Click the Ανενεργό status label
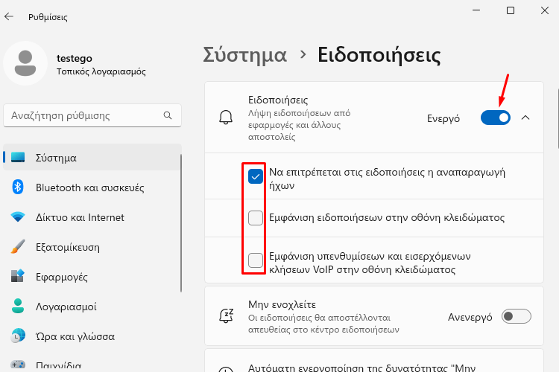This screenshot has height=372, width=559. click(x=470, y=317)
